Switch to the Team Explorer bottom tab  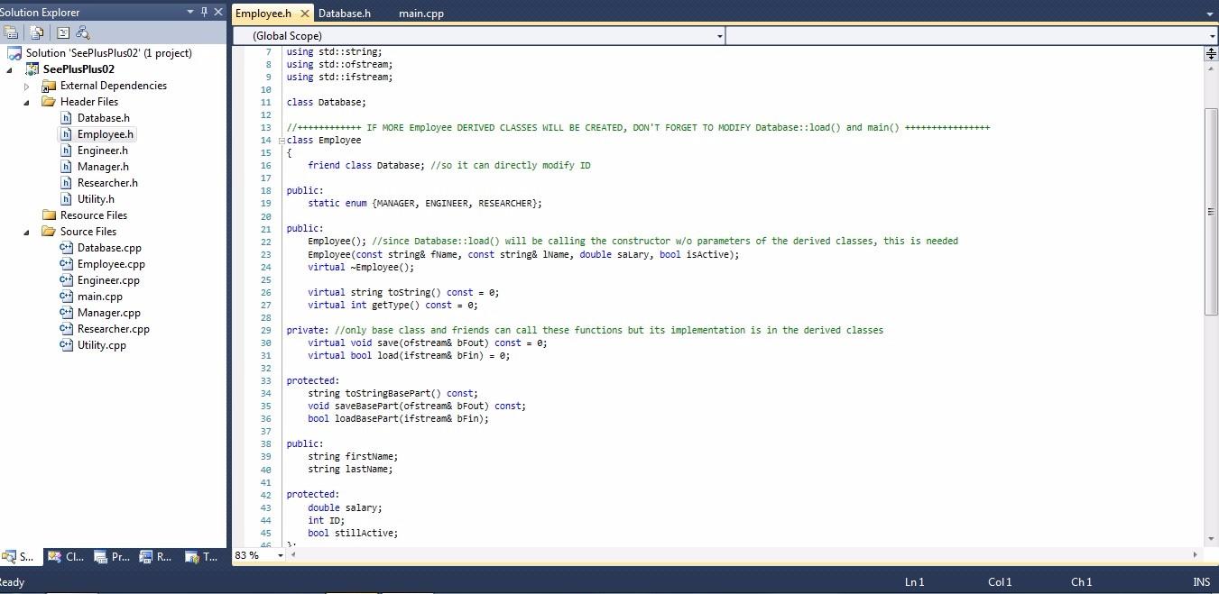[x=201, y=557]
